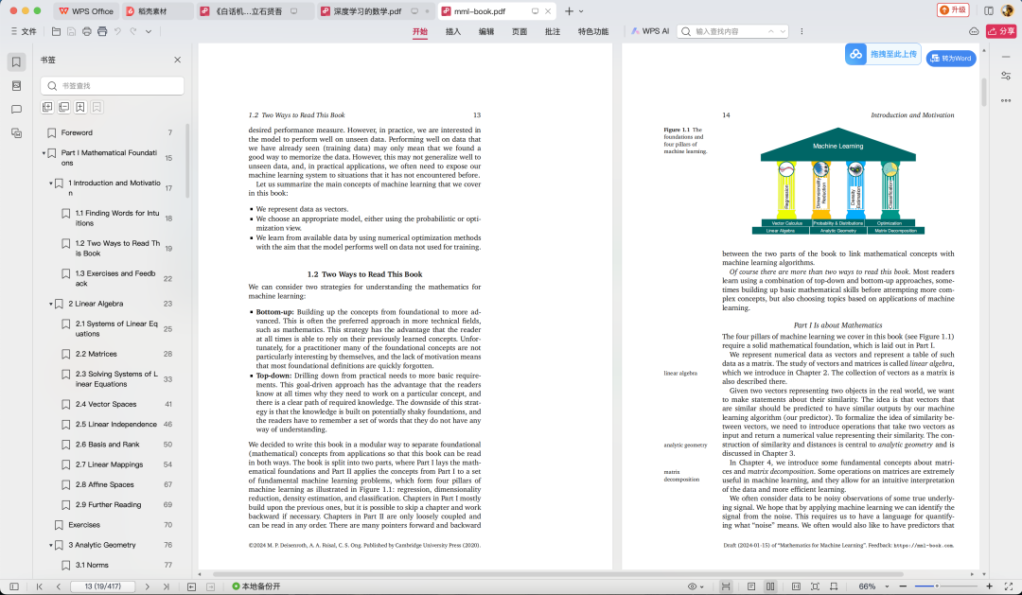The width and height of the screenshot is (1022, 595).
Task: Select the 编辑 ribbon tab
Action: pyautogui.click(x=486, y=31)
